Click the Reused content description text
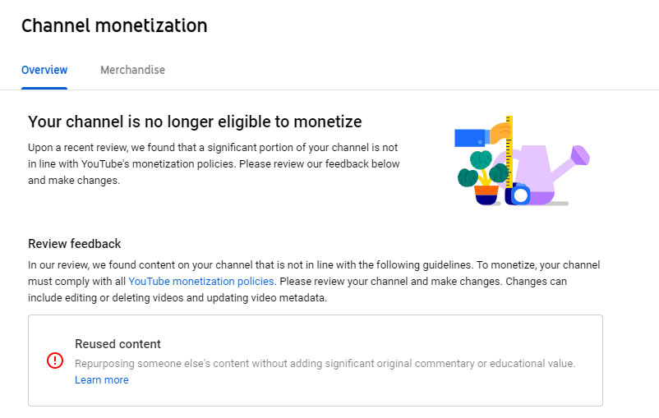 [x=325, y=363]
